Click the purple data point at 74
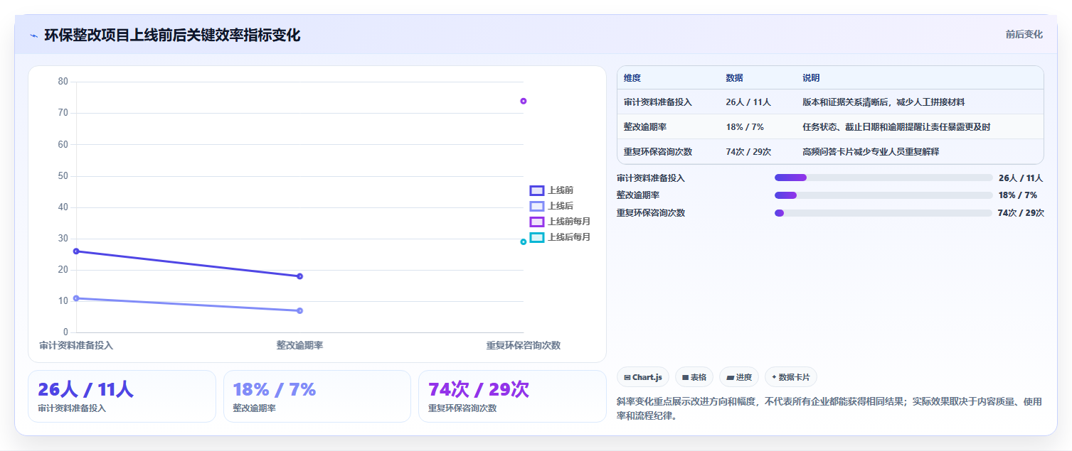Image resolution: width=1072 pixels, height=451 pixels. tap(524, 101)
